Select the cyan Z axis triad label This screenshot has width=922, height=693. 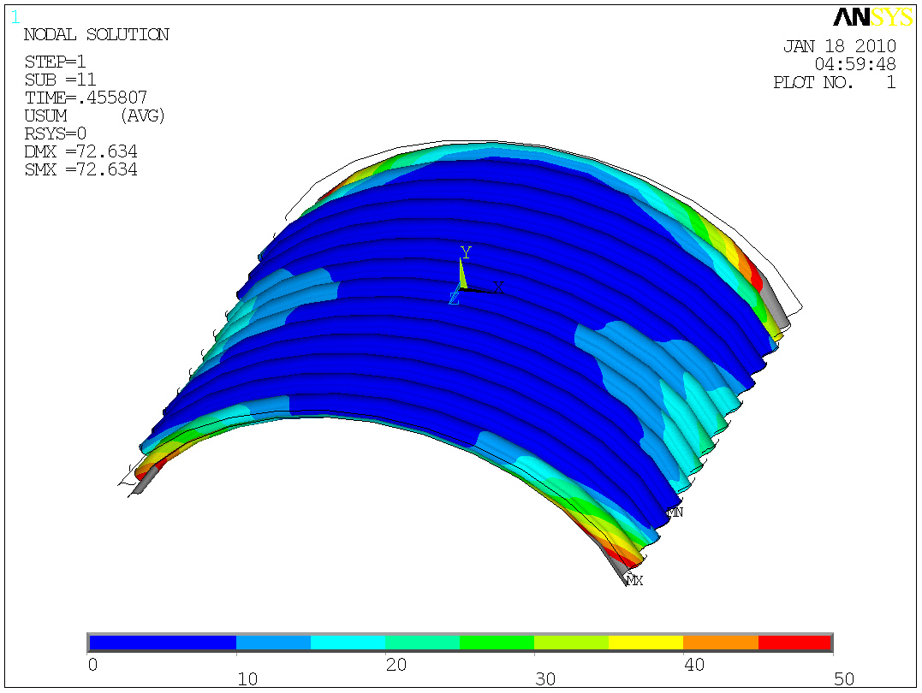(454, 299)
